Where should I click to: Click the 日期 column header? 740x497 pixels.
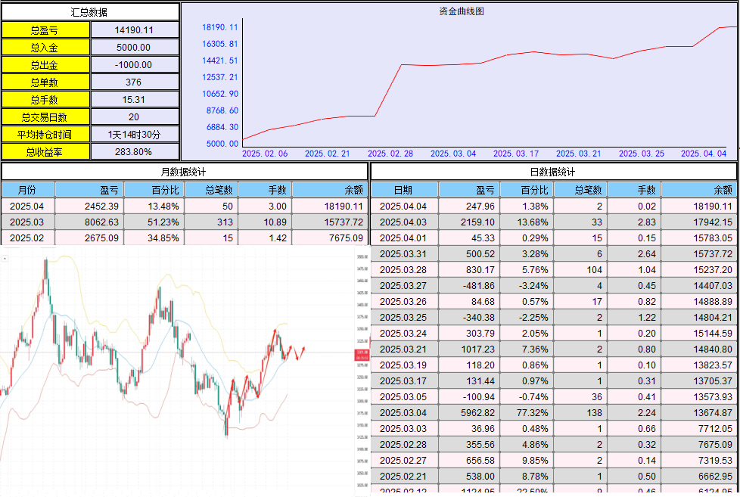[405, 190]
